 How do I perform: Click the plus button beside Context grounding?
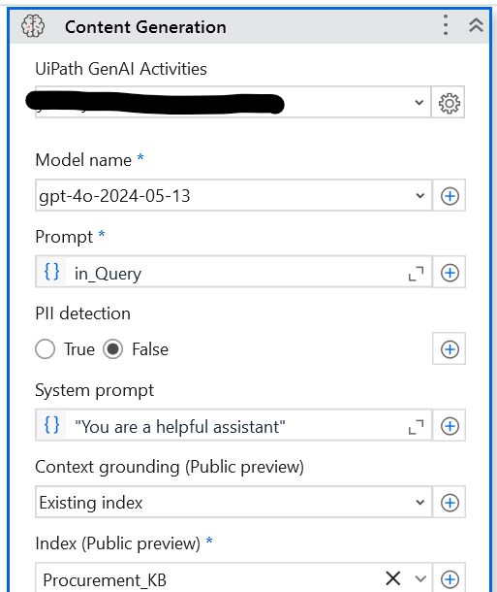click(x=450, y=503)
